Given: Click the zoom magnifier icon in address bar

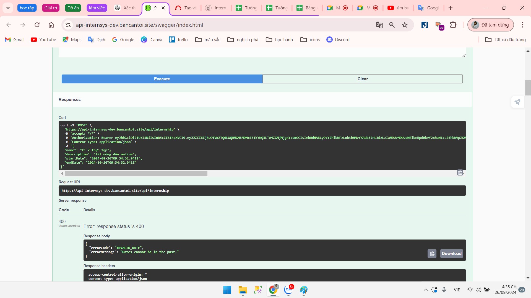Looking at the screenshot, I should click(392, 25).
